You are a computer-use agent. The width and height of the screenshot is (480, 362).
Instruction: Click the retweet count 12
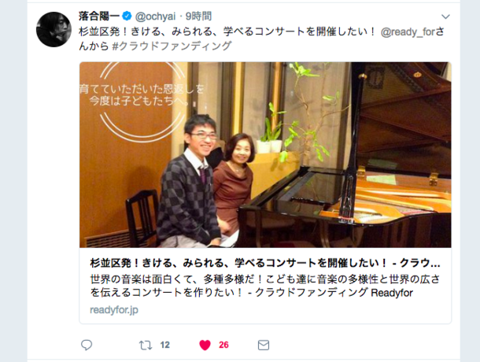164,345
